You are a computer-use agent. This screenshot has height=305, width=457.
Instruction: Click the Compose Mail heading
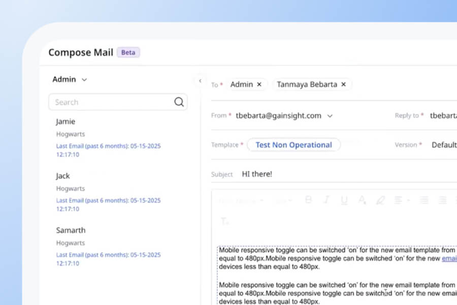click(x=81, y=52)
